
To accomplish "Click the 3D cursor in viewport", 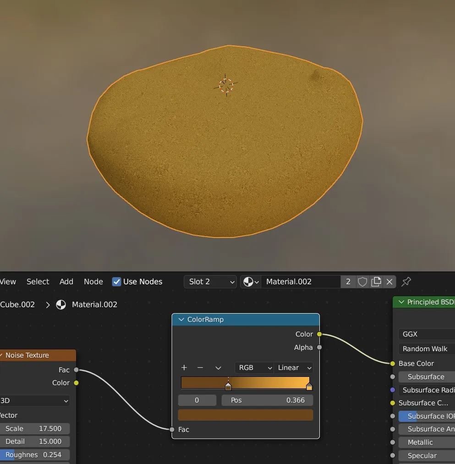I will point(226,86).
